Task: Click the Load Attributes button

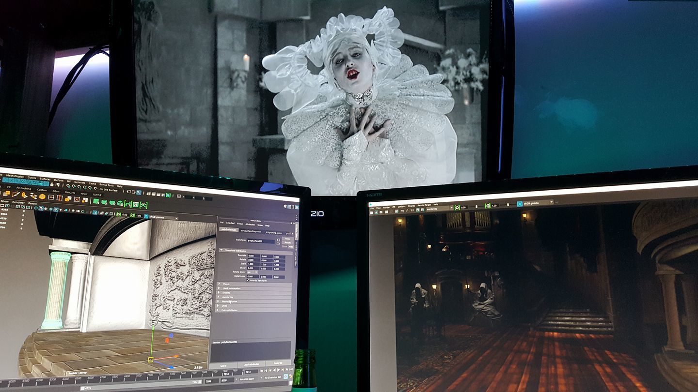Action: 250,364
